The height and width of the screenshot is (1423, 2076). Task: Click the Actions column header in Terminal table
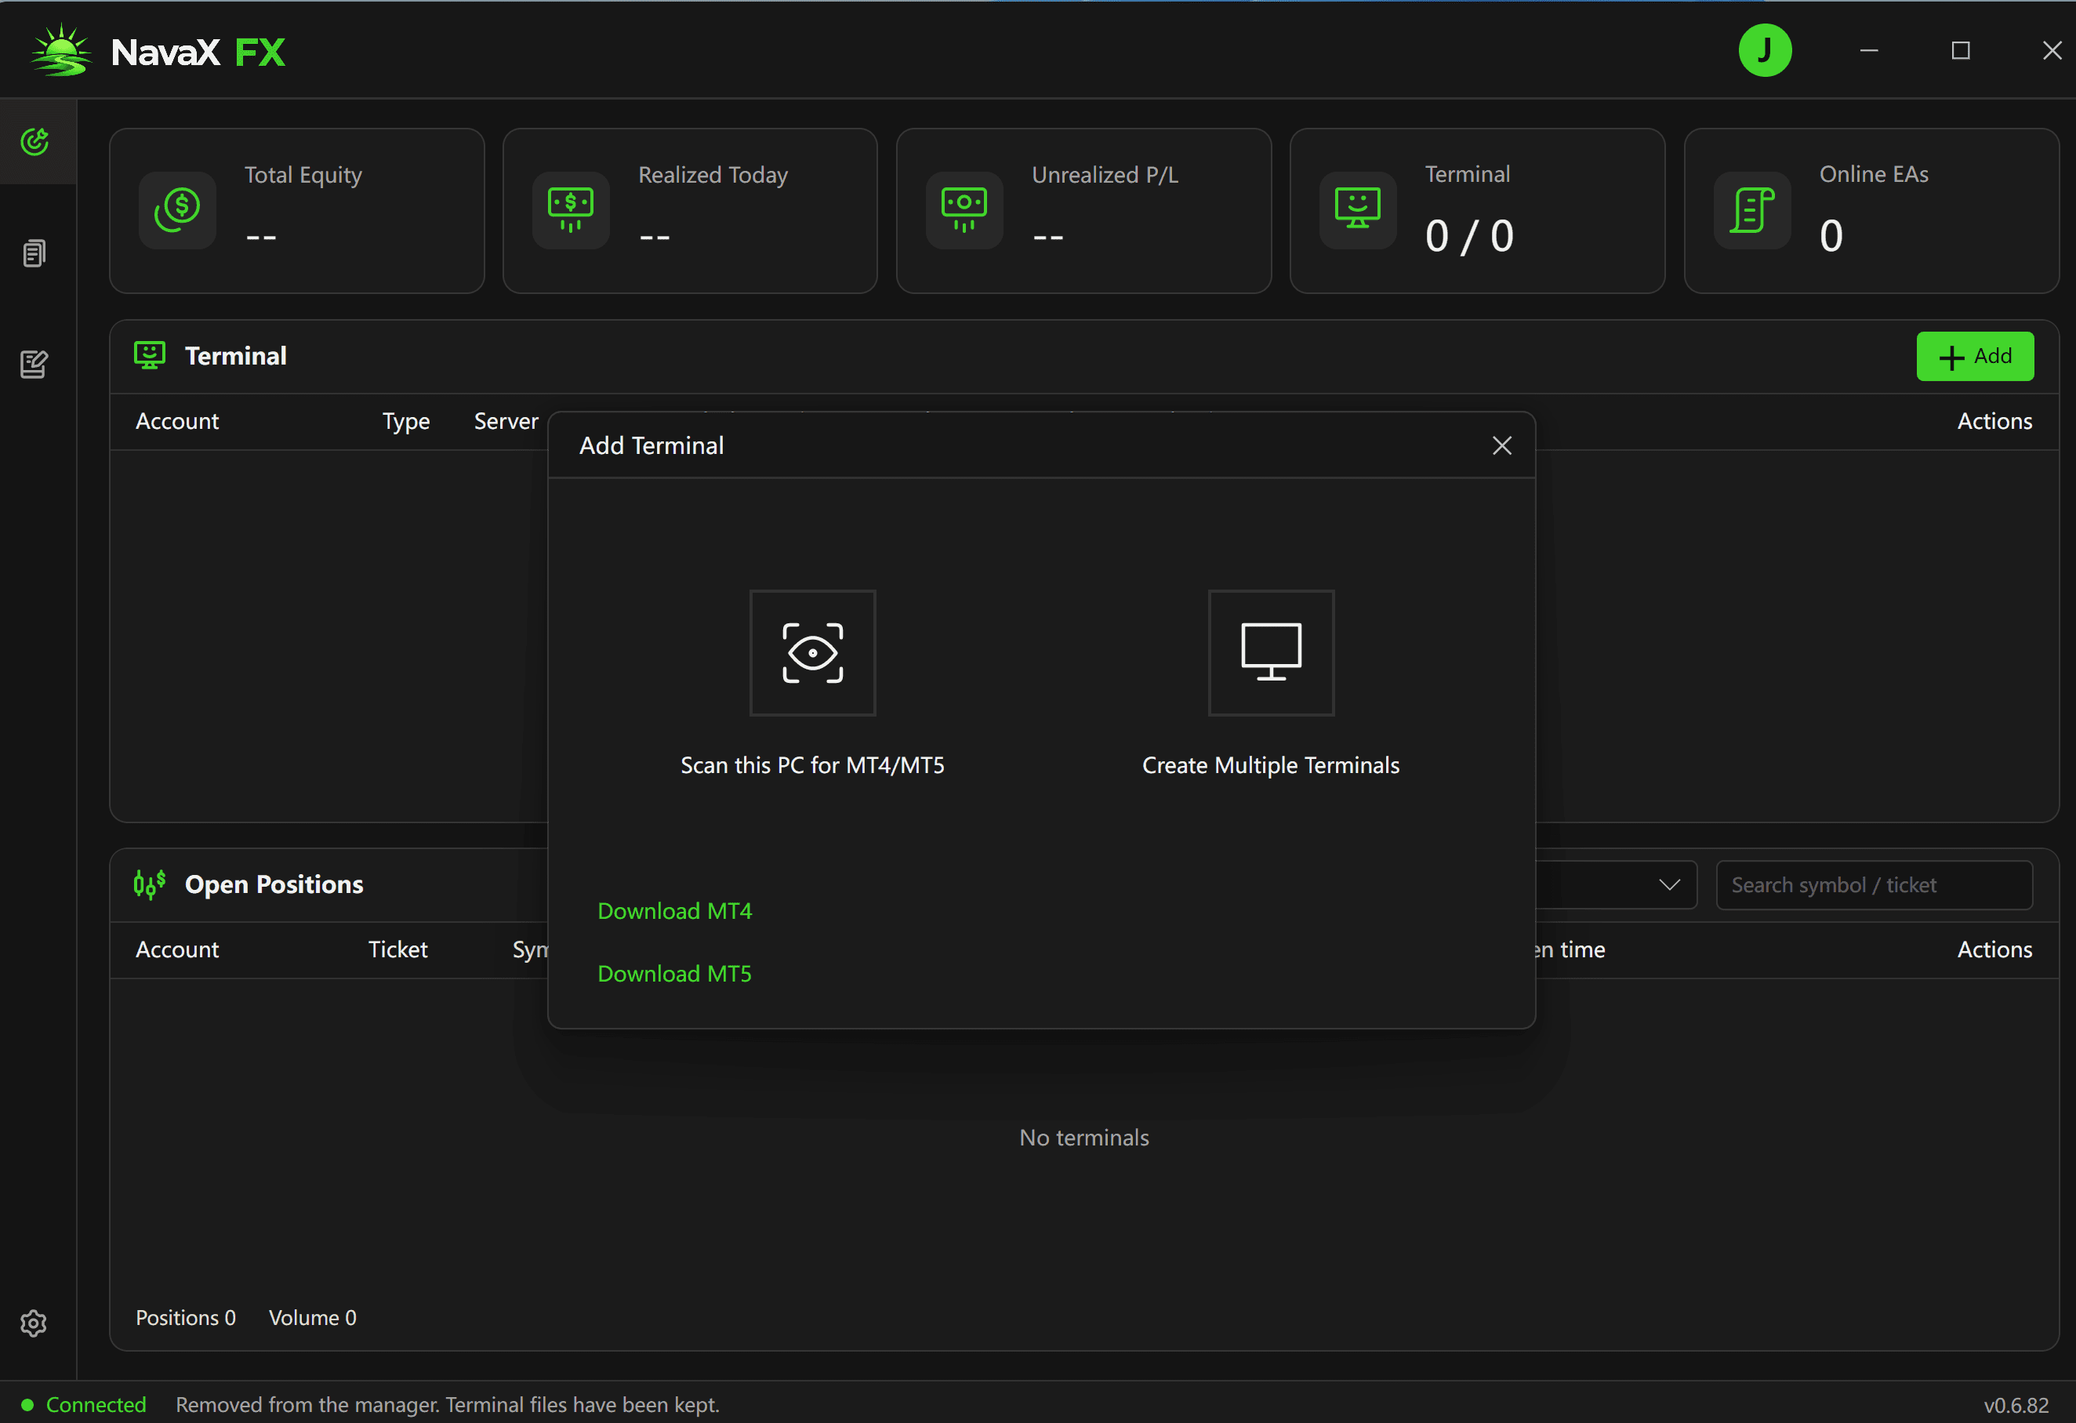1994,422
